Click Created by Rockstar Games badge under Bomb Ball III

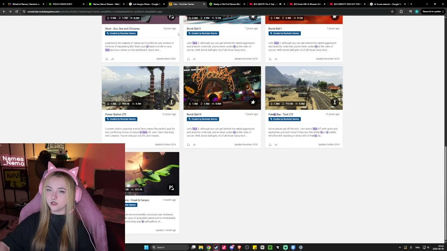(x=203, y=119)
